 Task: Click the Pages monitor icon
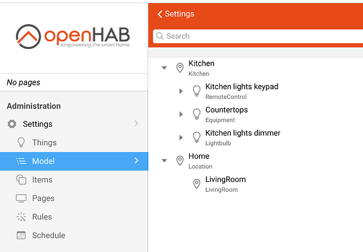click(22, 198)
